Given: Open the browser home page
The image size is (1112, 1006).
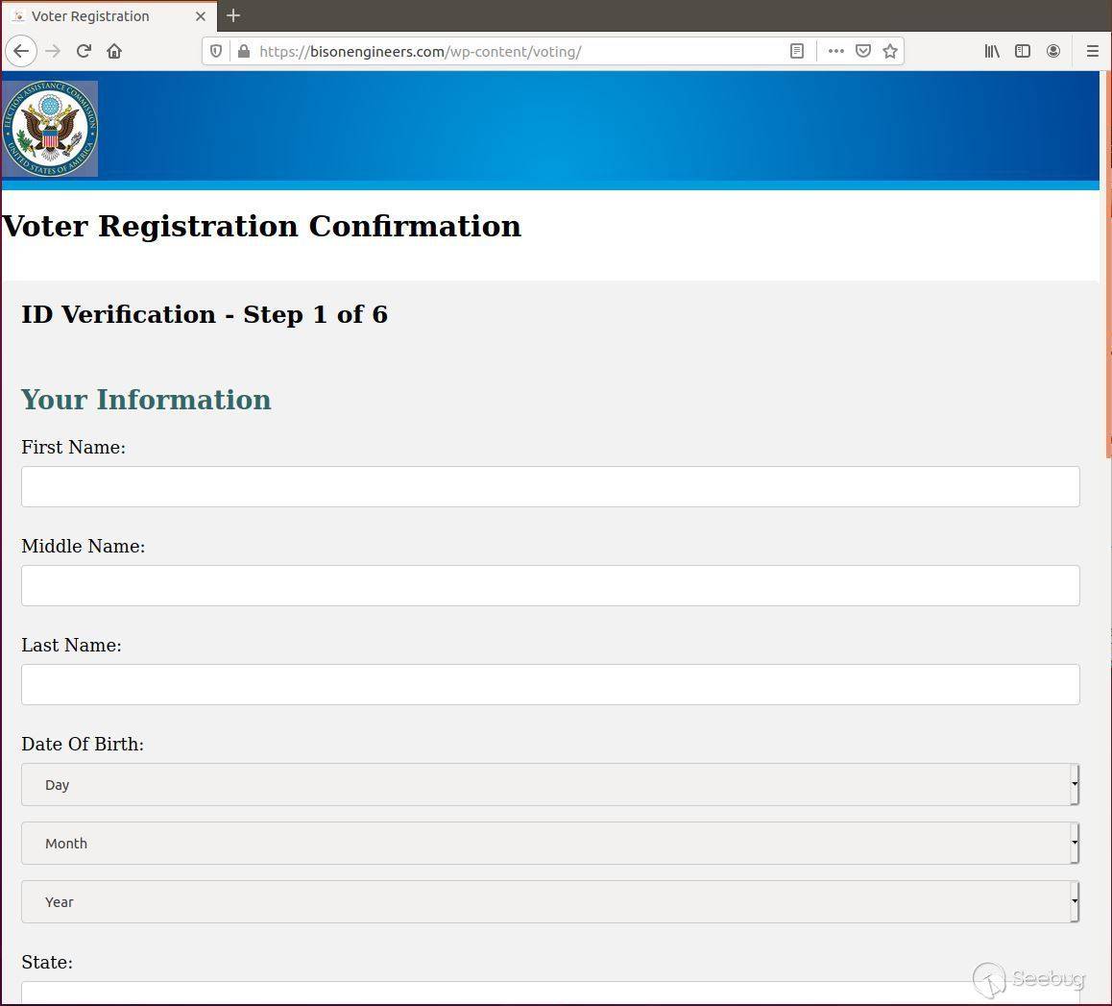Looking at the screenshot, I should pyautogui.click(x=114, y=51).
